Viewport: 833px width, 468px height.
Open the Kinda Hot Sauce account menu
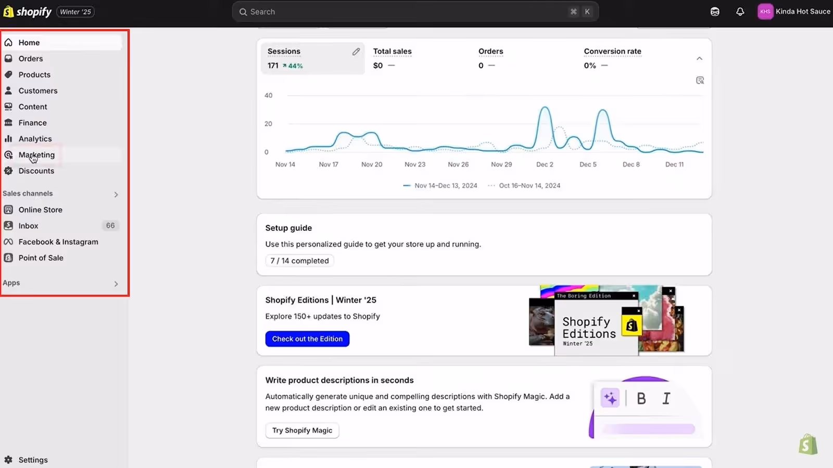(794, 11)
